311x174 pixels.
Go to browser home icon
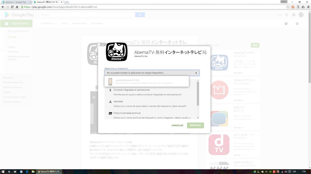click(17, 7)
